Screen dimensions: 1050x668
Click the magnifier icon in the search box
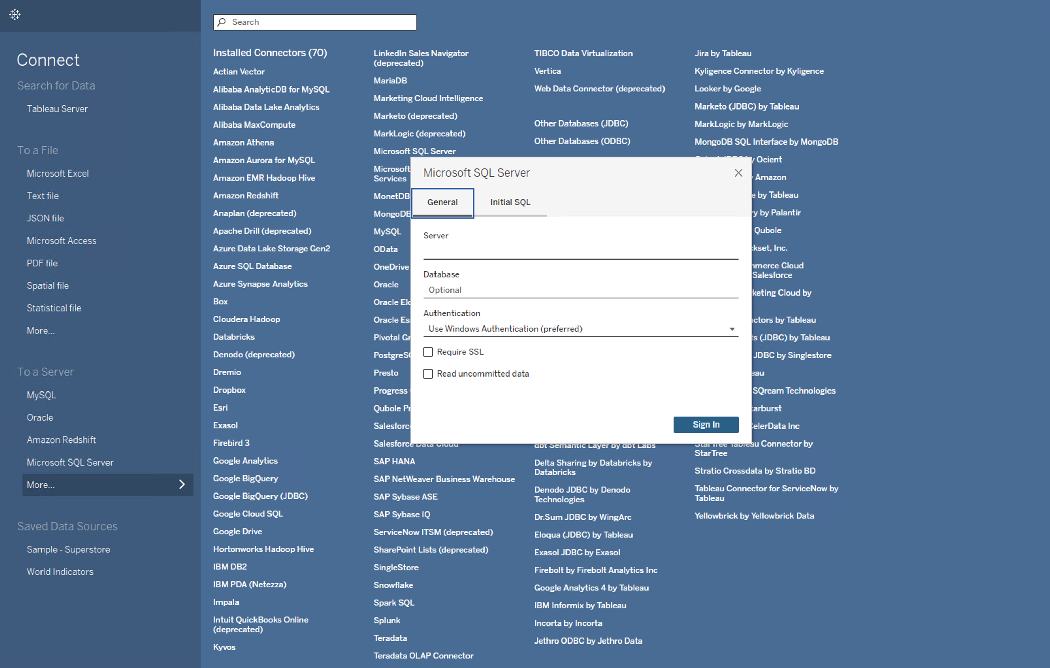click(x=222, y=22)
